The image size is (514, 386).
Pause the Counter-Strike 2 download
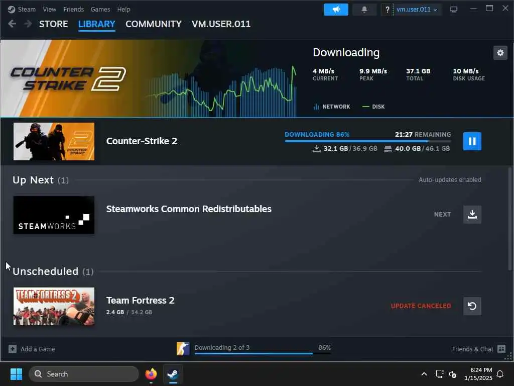click(x=472, y=141)
